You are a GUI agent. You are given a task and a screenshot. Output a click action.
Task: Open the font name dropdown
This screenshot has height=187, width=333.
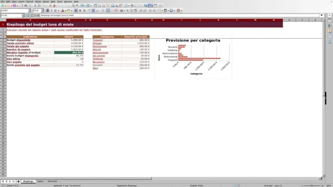click(29, 10)
